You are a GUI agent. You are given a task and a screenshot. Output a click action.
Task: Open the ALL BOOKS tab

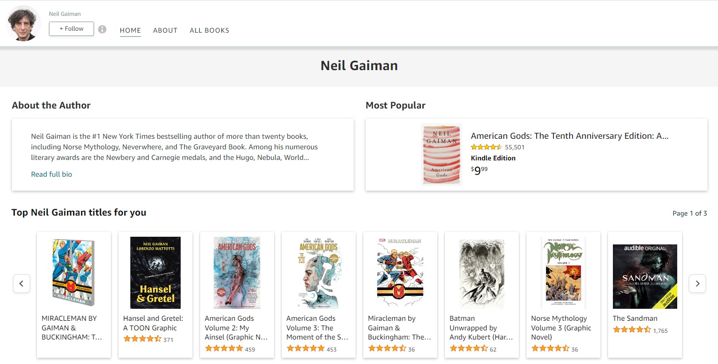[x=209, y=30]
